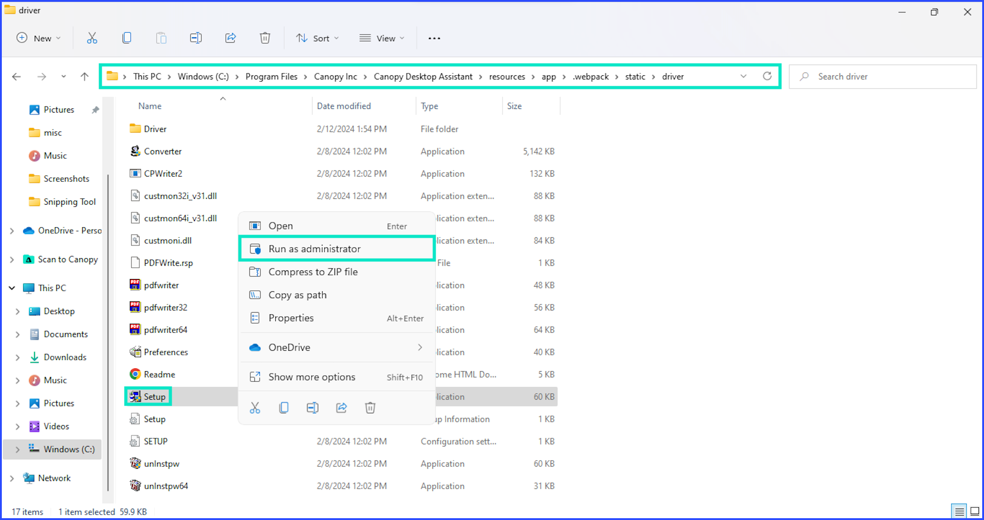The image size is (984, 520).
Task: Choose Open in context menu
Action: (x=337, y=226)
